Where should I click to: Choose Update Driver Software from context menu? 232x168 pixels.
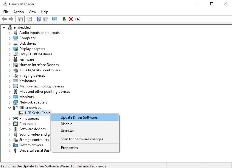tap(80, 117)
